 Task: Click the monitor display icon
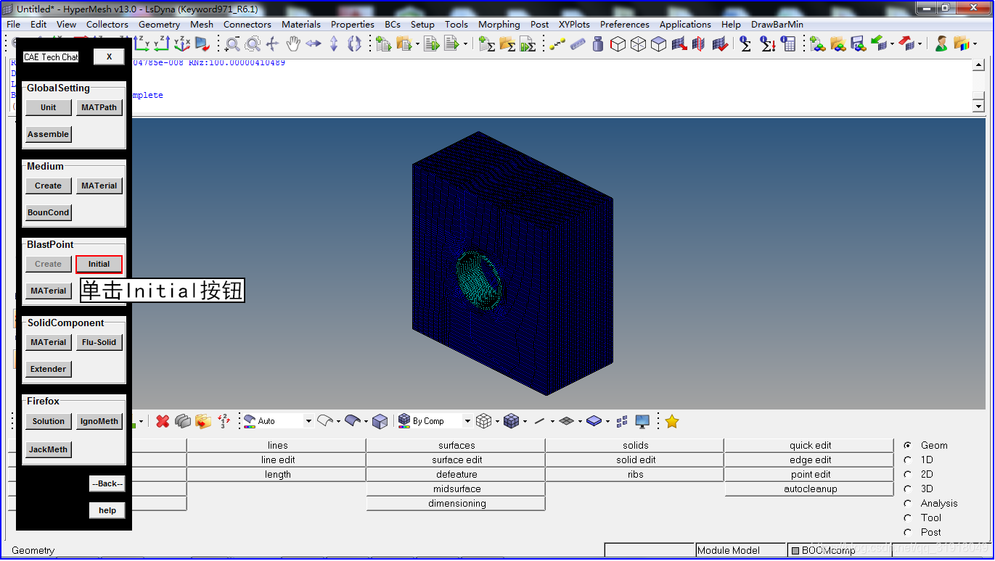coord(642,421)
